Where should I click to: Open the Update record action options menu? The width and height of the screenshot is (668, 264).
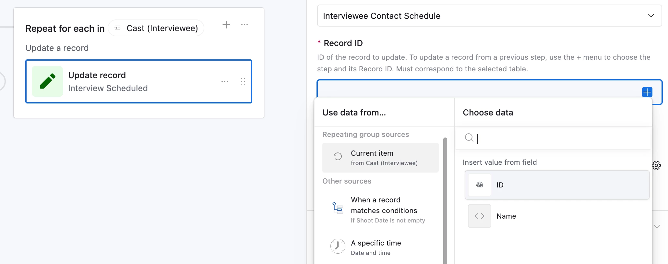click(x=225, y=81)
